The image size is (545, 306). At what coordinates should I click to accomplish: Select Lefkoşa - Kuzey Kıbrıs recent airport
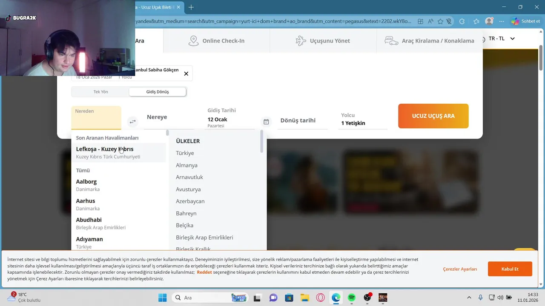[118, 153]
